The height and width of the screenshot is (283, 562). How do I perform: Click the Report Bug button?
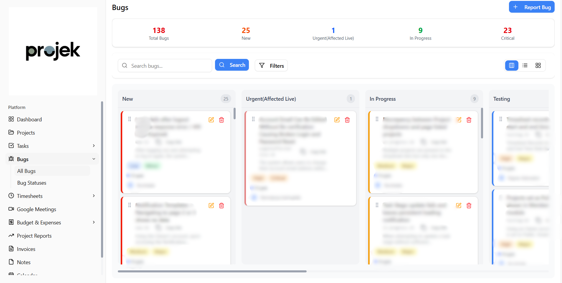click(532, 7)
